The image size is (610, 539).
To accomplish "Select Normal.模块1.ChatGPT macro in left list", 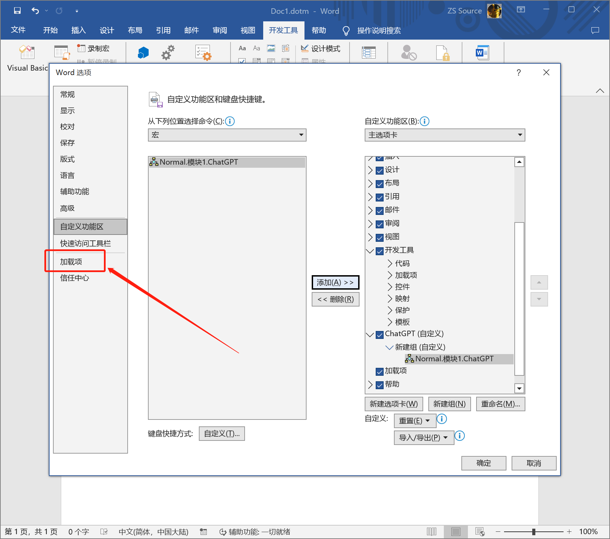I will pos(199,162).
